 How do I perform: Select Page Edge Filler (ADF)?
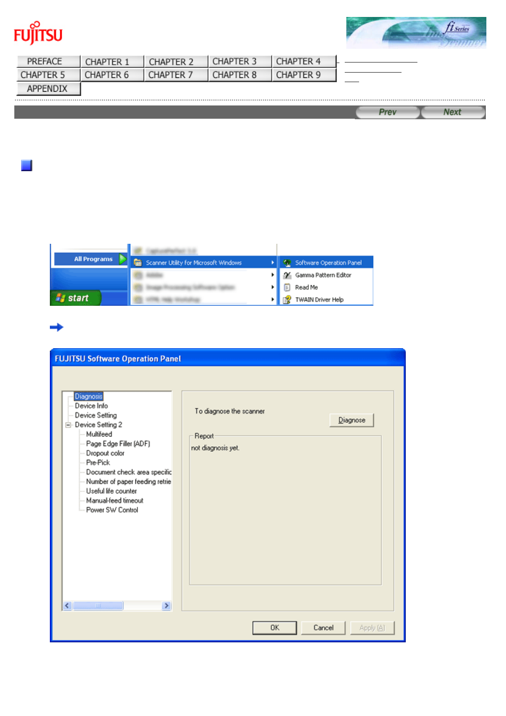pos(118,444)
